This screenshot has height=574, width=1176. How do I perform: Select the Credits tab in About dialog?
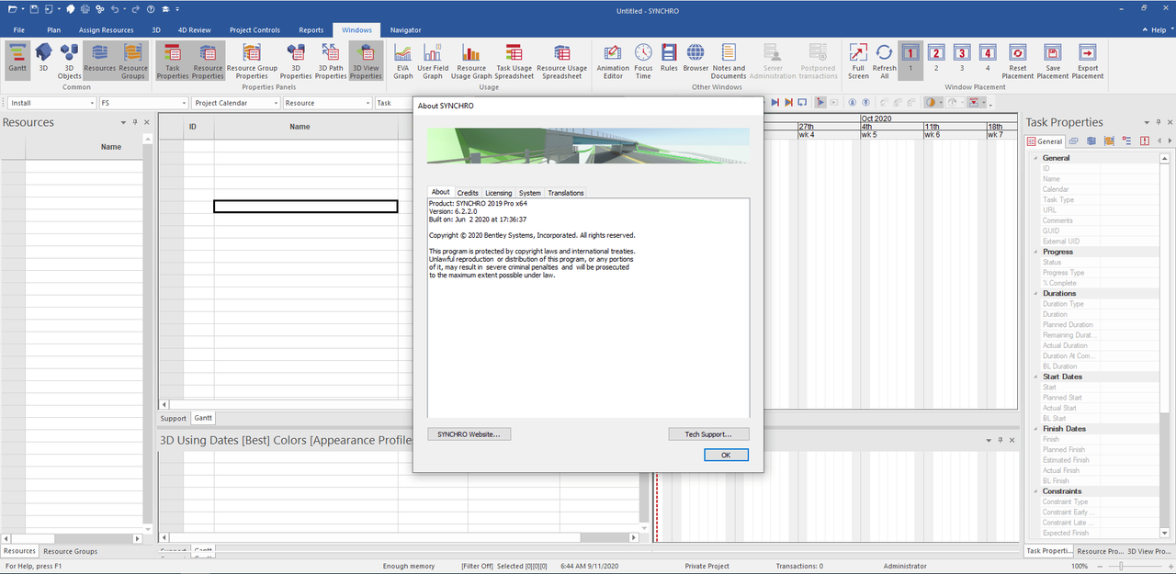click(x=468, y=193)
